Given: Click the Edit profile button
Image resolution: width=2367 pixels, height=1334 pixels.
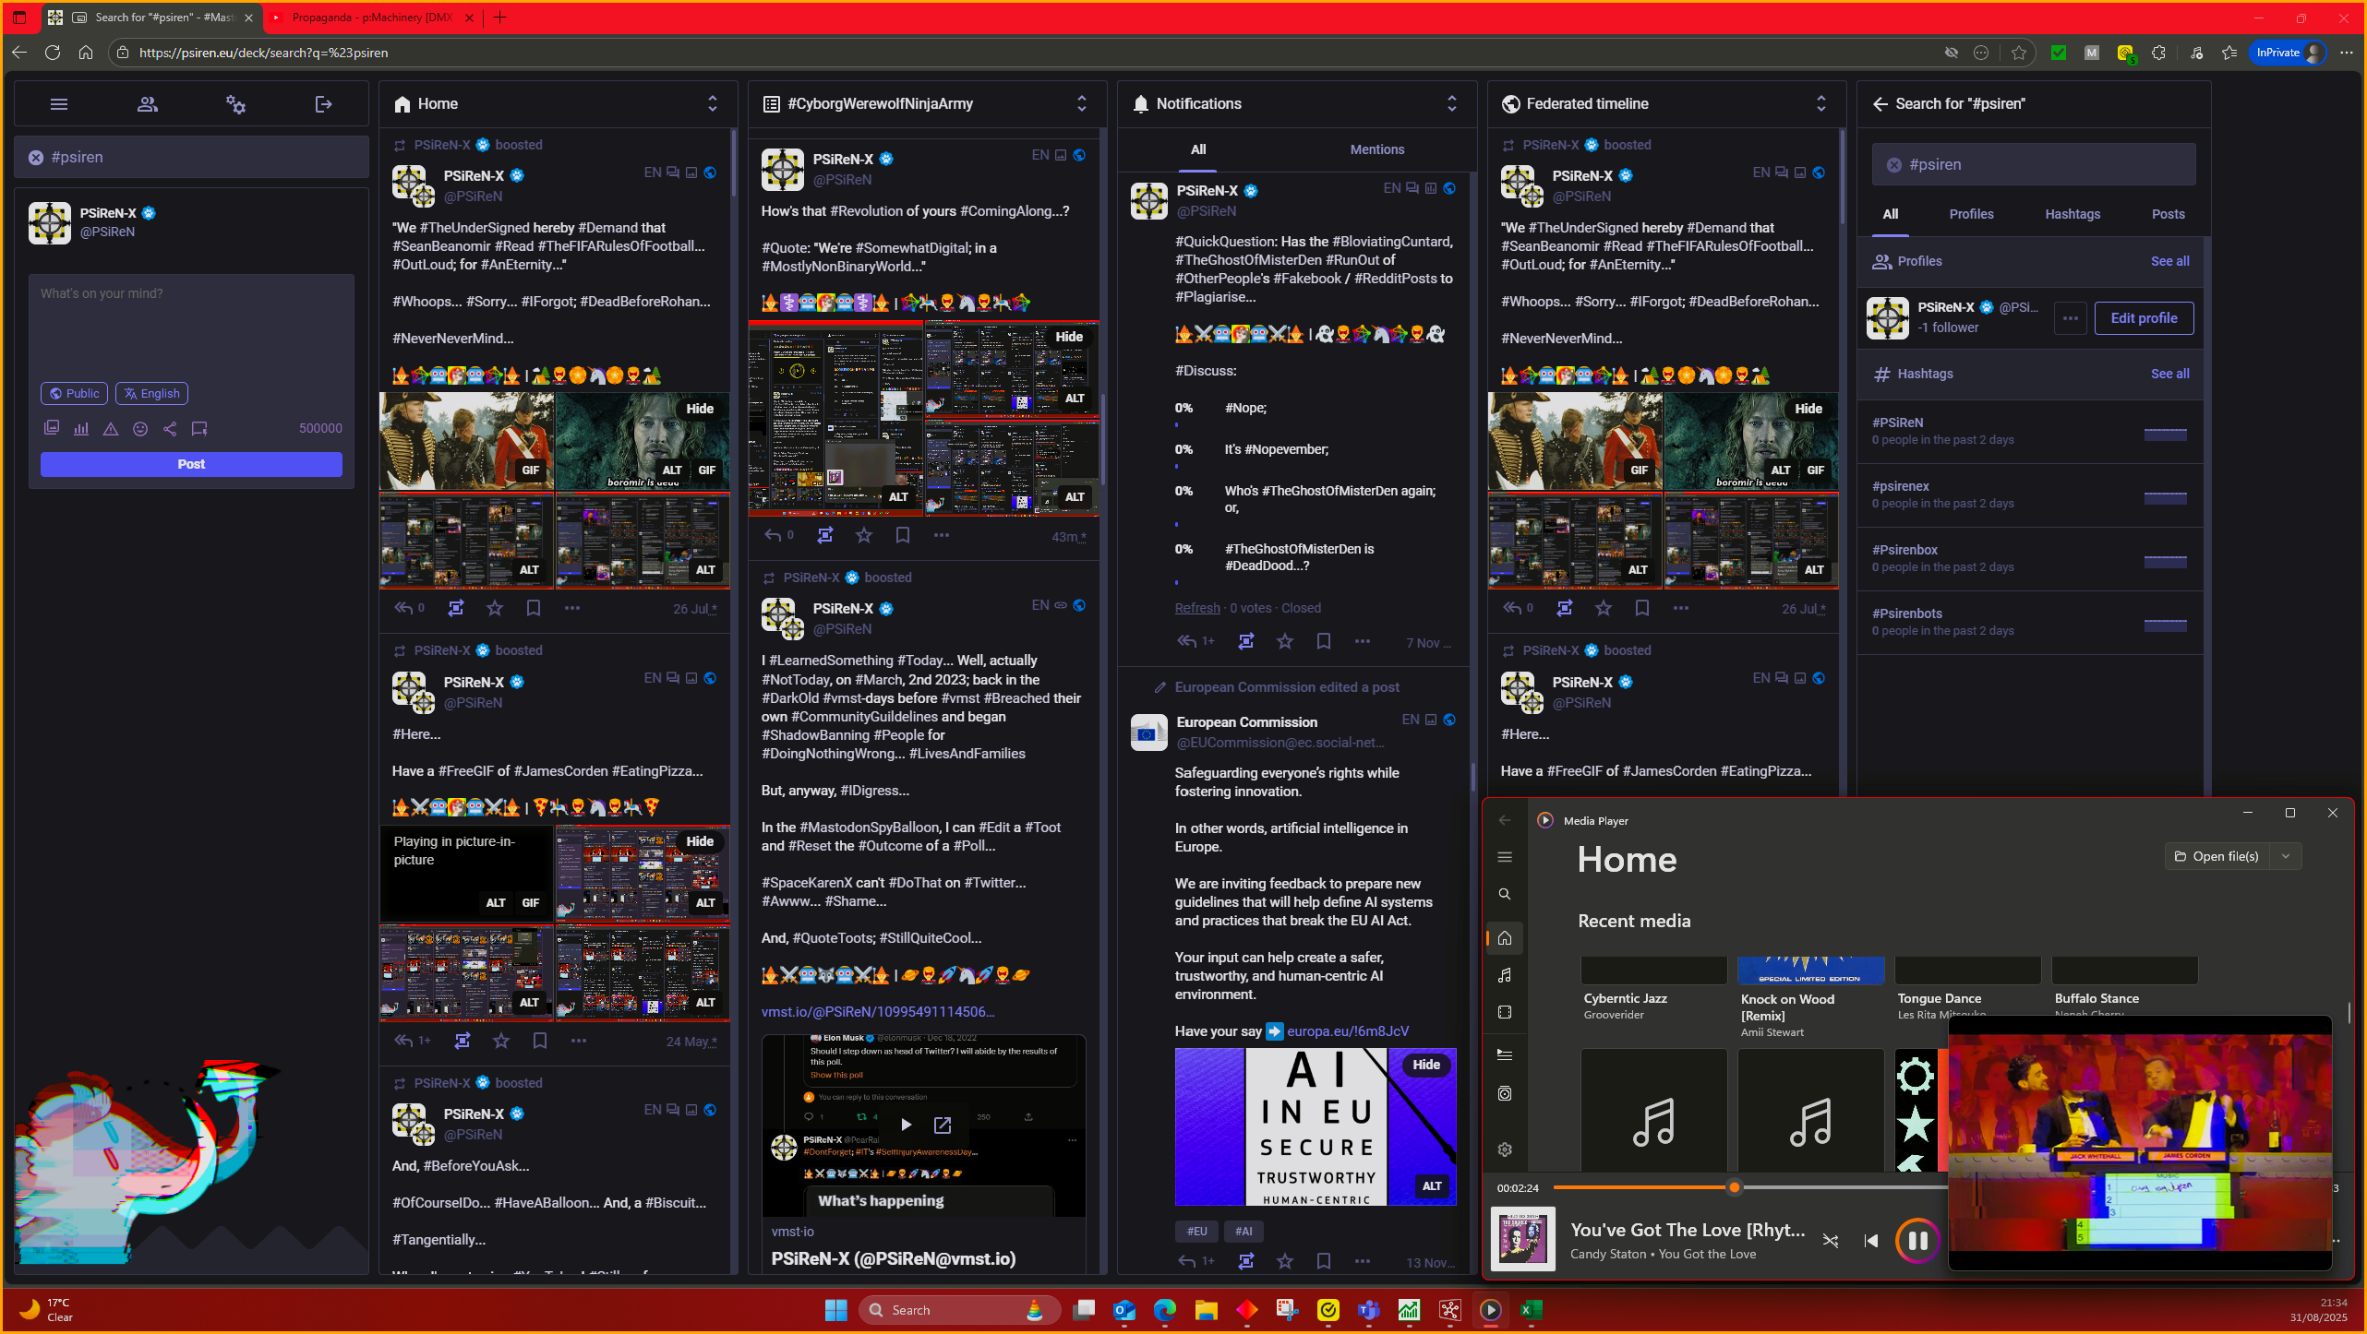Looking at the screenshot, I should coord(2143,318).
